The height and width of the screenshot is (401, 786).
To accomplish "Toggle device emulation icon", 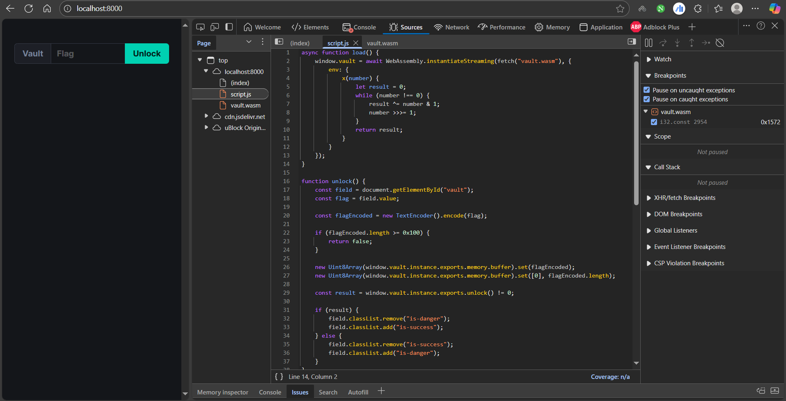I will [215, 27].
